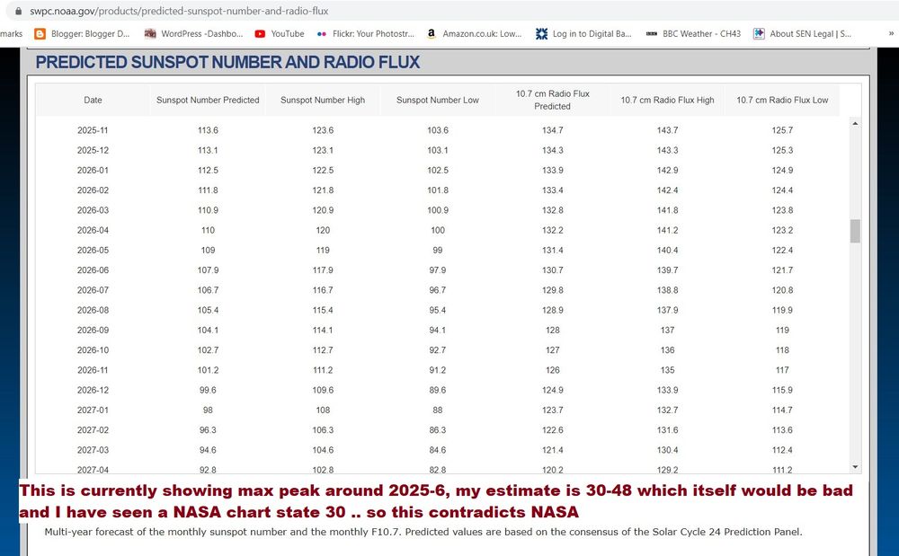Screen dimensions: 899x556
Task: Select the 2026-02 date cell
Action: [x=93, y=190]
